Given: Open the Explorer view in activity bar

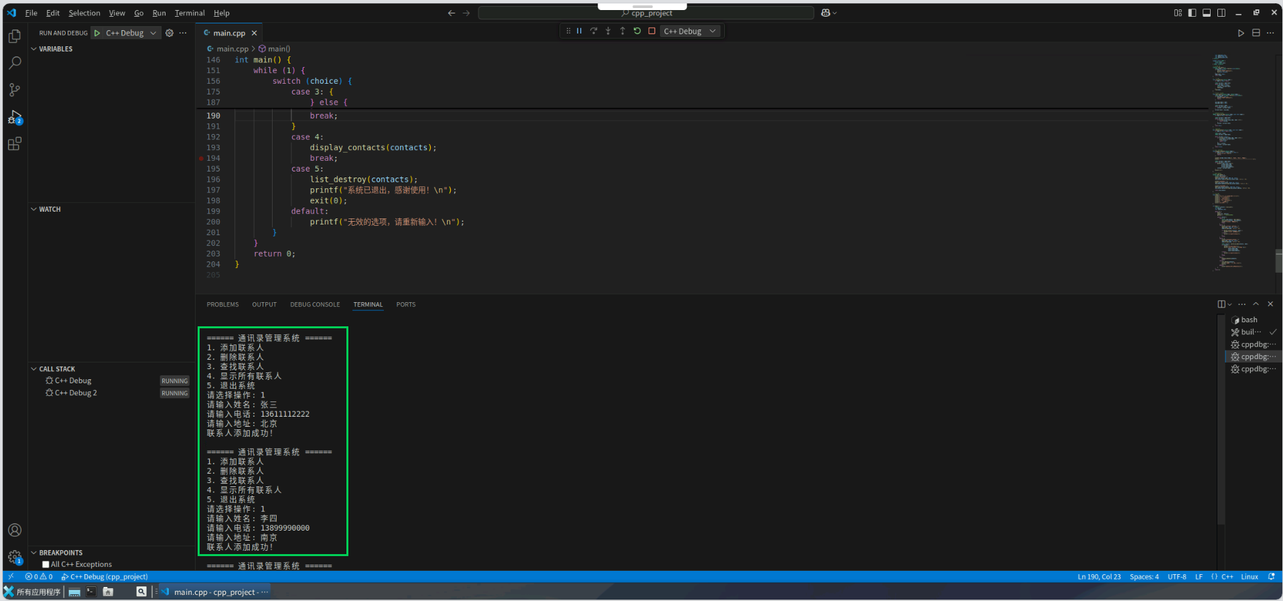Looking at the screenshot, I should tap(15, 36).
